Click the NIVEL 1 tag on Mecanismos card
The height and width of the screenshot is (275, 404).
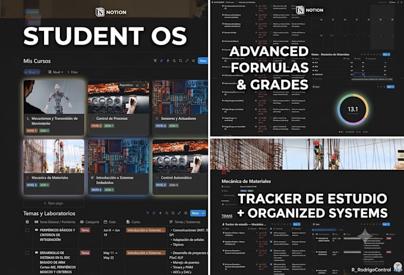coord(31,131)
